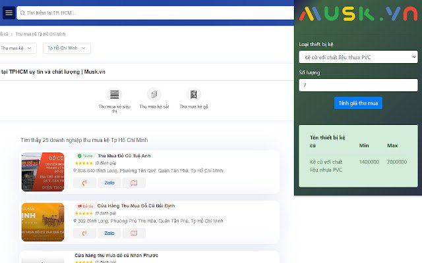
Task: Open Cửa Hàng Thu Mua Đồ Cũ Bùi Định
Action: coord(136,206)
